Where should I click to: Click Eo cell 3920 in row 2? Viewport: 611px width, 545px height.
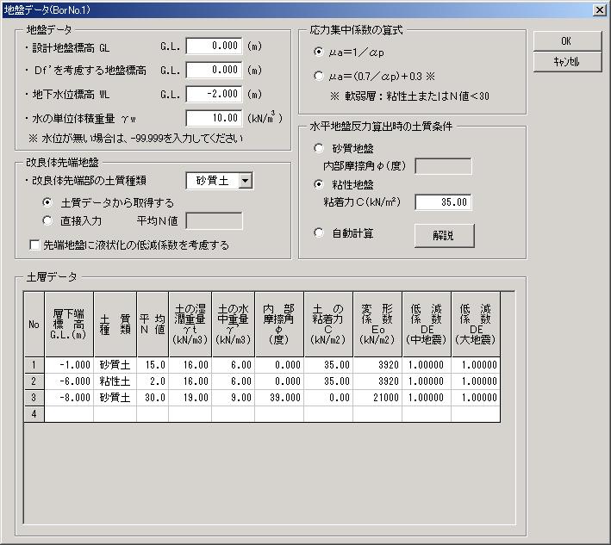(x=377, y=381)
